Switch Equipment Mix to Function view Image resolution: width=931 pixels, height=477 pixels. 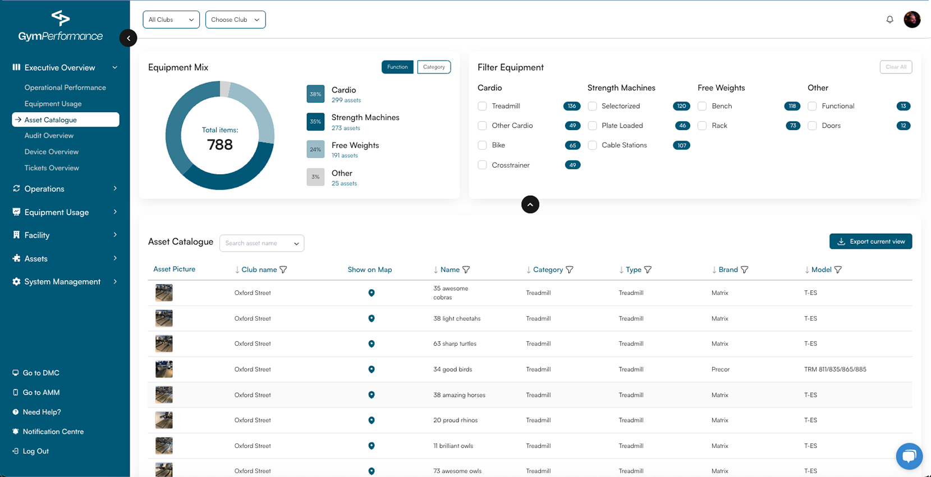(x=397, y=67)
